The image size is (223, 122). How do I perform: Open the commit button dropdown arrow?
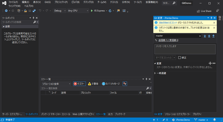pos(174,58)
